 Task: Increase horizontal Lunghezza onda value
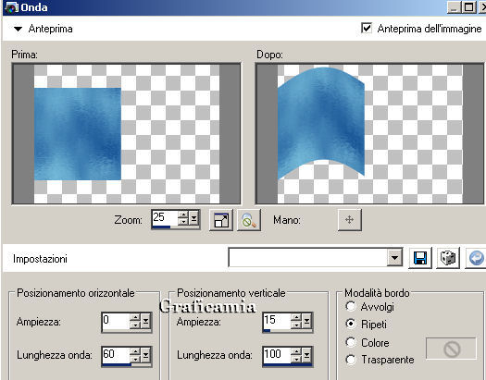(135, 351)
